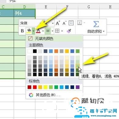The image size is (119, 119).
Task: Pick light blue standard color swatch
Action: [x=62, y=87]
